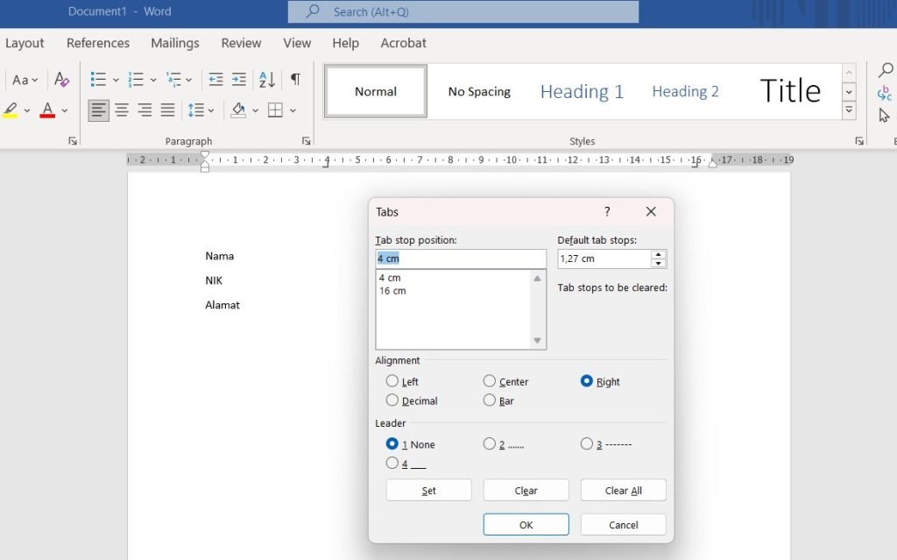The height and width of the screenshot is (560, 897).
Task: Expand the Styles gallery More arrow
Action: [x=848, y=110]
